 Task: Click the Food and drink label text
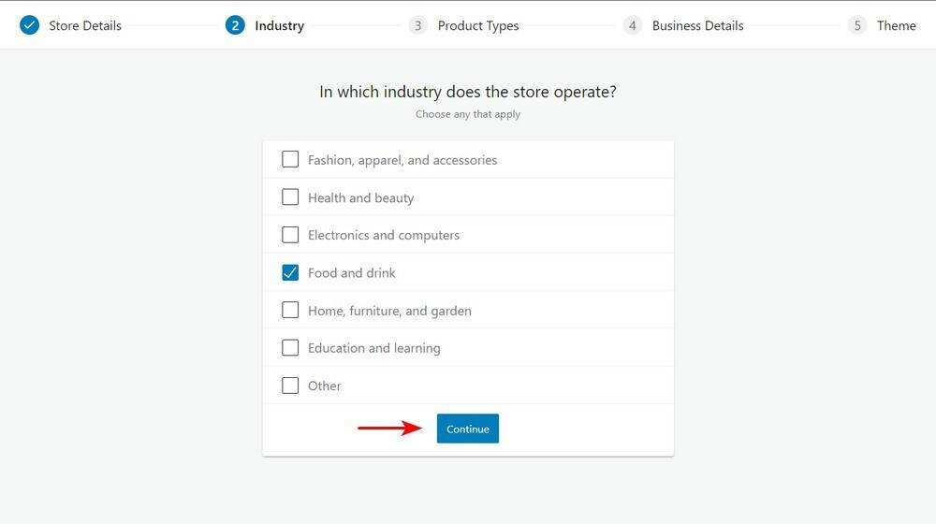click(x=352, y=273)
